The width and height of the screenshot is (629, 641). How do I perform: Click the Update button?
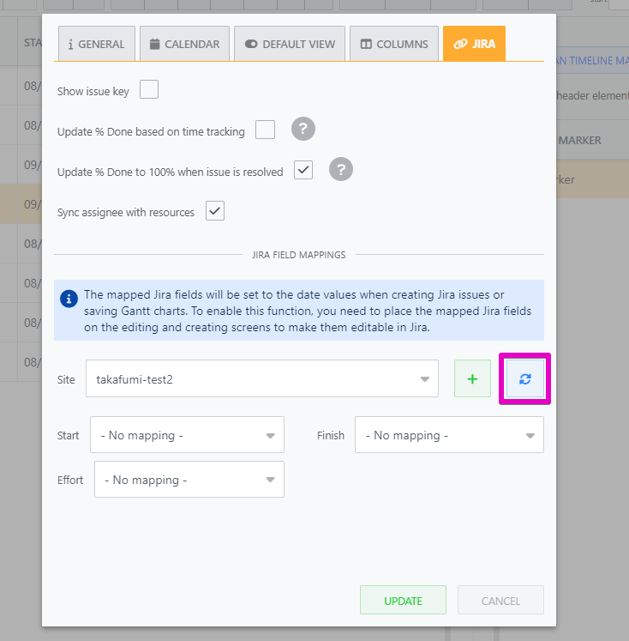(x=403, y=601)
